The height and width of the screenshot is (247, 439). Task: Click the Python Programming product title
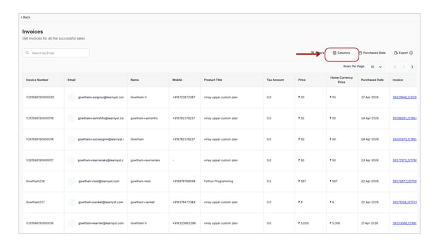tap(218, 181)
